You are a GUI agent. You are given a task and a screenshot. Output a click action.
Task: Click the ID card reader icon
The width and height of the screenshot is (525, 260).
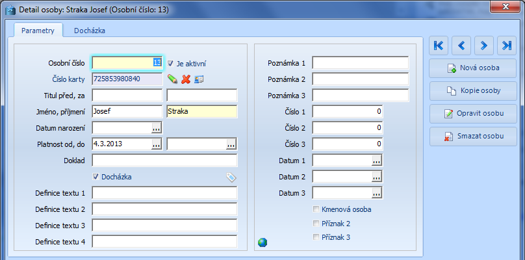pos(199,79)
